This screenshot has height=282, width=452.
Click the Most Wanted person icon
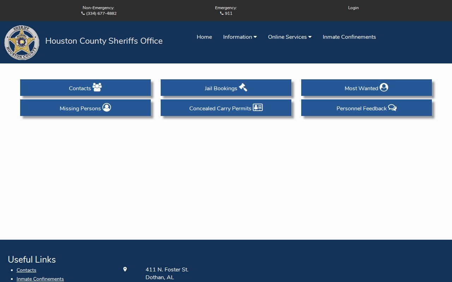coord(384,87)
